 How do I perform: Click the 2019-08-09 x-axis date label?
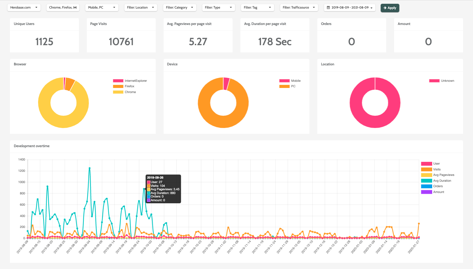click(x=22, y=246)
